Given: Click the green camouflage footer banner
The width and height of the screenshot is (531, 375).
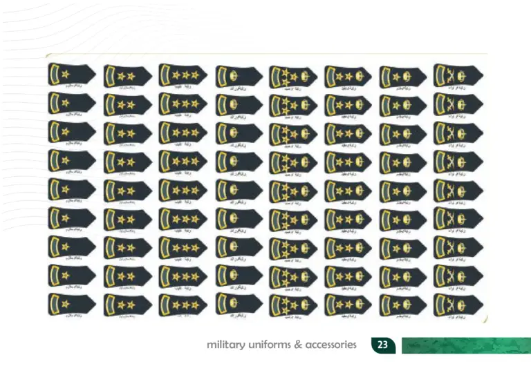Looking at the screenshot, I should [x=465, y=345].
